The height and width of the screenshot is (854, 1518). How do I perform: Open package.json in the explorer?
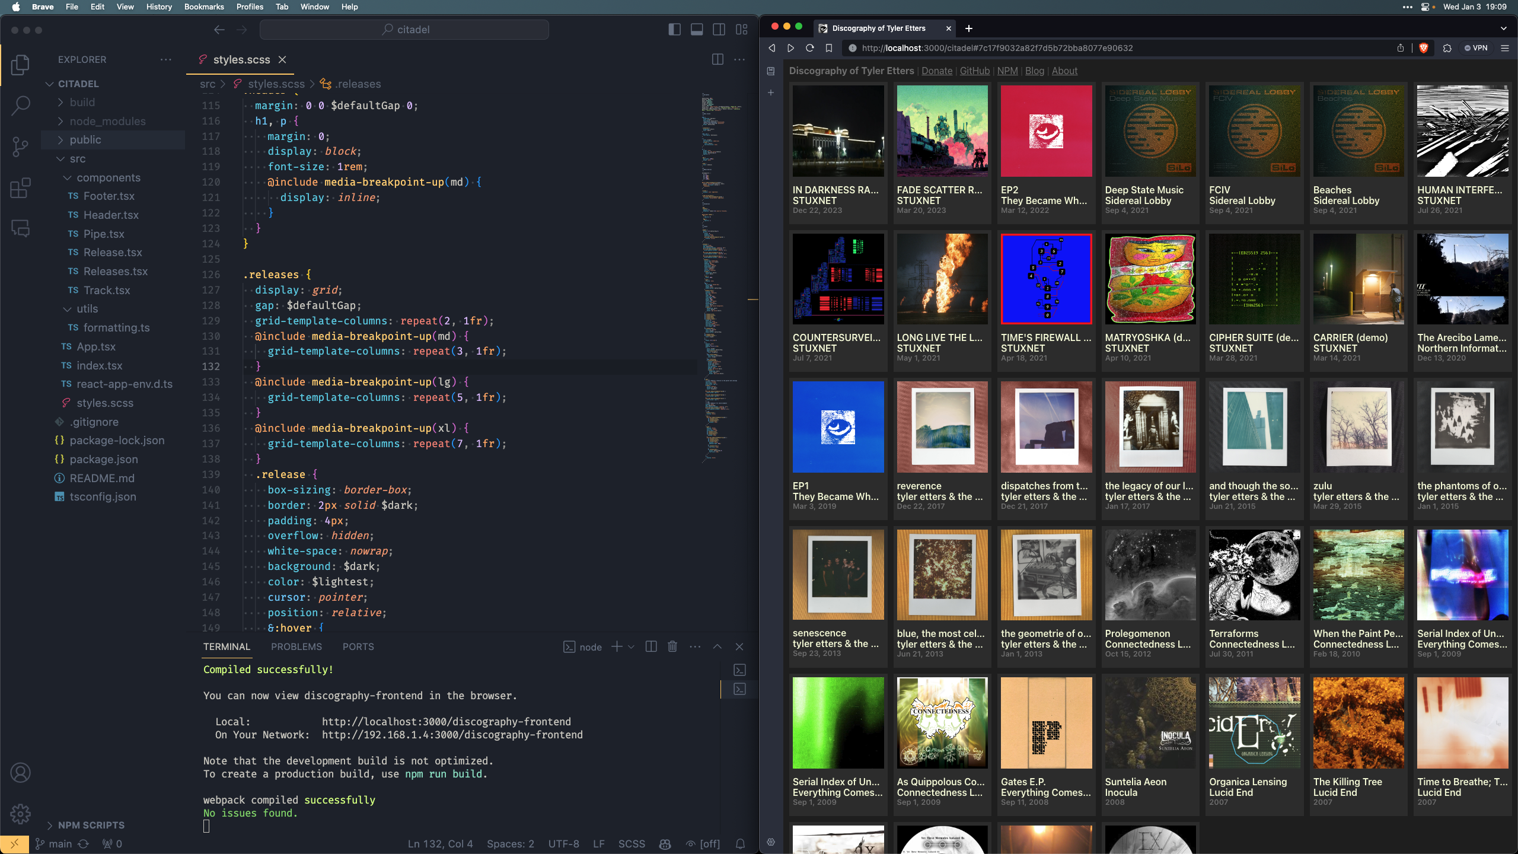[103, 459]
